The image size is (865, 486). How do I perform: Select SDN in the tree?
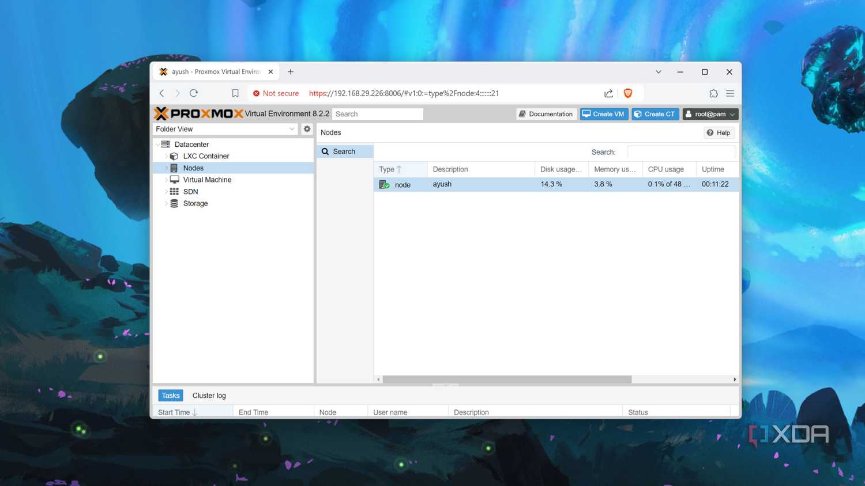tap(190, 192)
